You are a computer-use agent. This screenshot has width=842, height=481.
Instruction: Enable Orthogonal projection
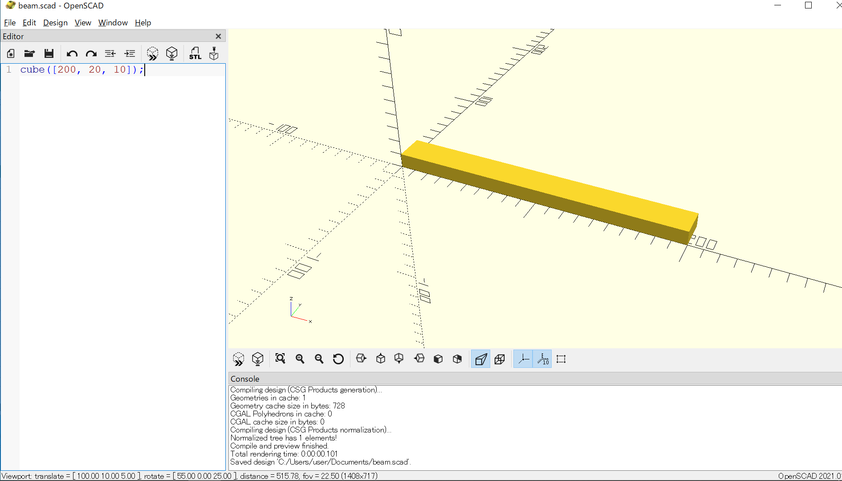[x=500, y=359]
